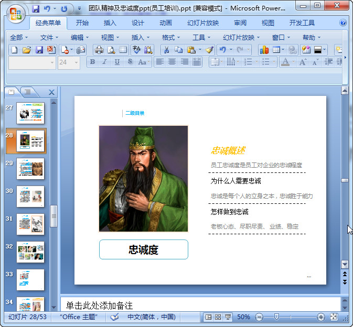This screenshot has height=327, width=353.
Task: Expand the 格式 menu dropdown
Action: pos(171,37)
